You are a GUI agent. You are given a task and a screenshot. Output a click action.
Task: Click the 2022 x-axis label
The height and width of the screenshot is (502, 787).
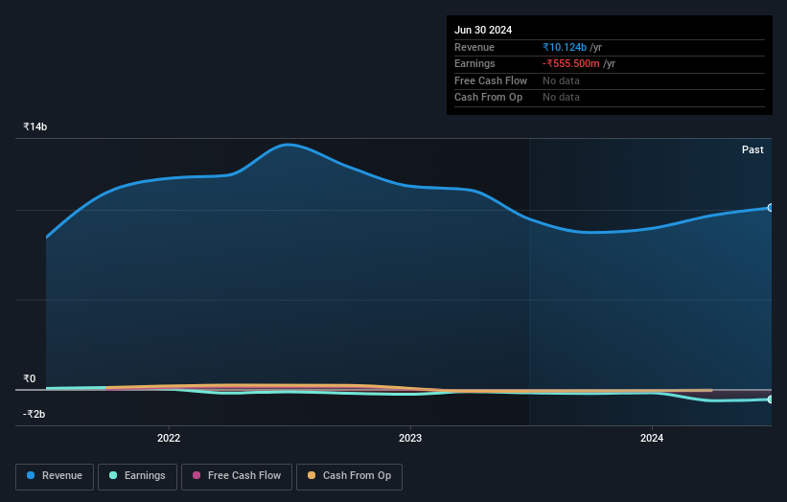169,438
